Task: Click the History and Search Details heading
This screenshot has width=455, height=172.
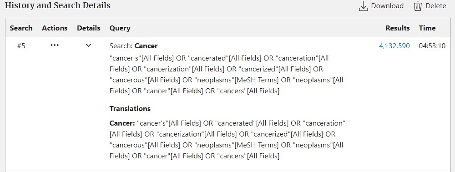Action: 58,5
